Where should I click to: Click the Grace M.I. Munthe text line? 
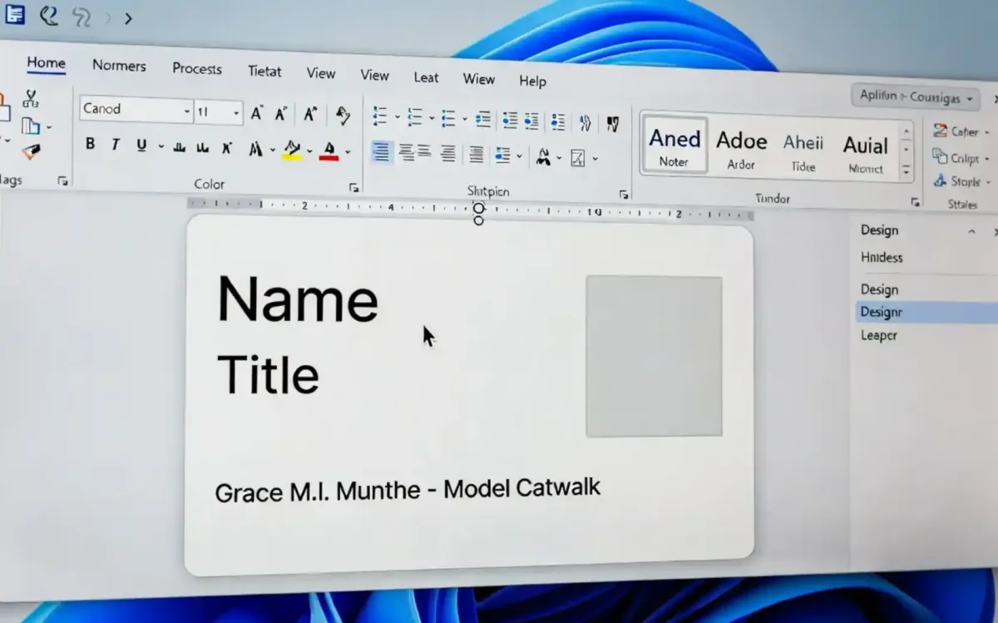tap(408, 489)
